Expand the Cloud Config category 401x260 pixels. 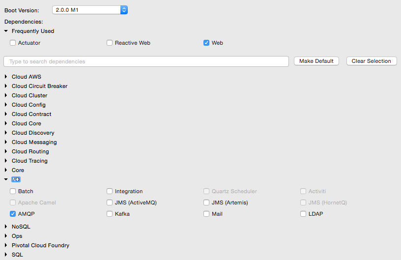coord(6,105)
